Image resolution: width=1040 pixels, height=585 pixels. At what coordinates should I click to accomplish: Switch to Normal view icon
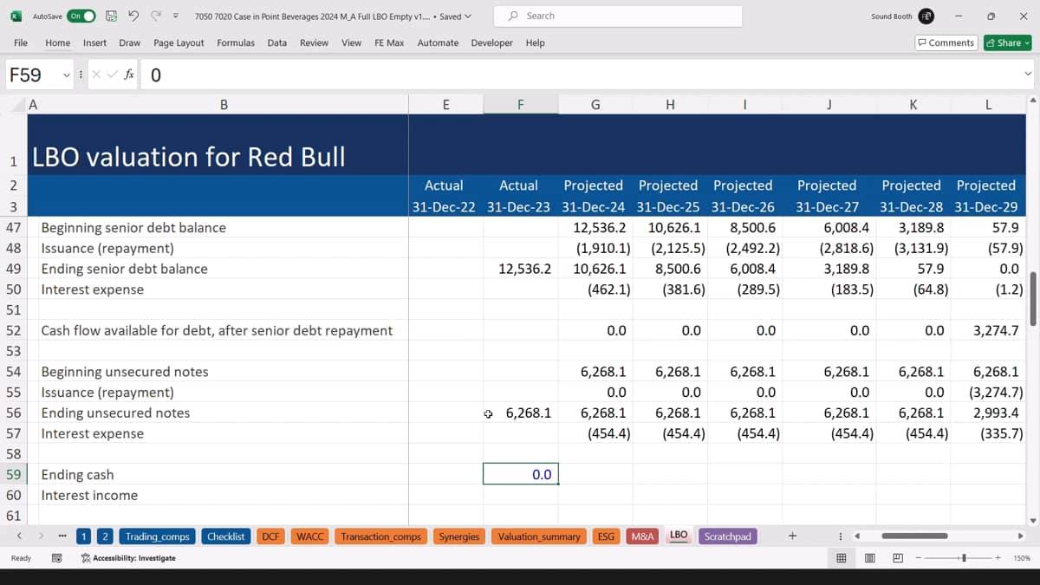(x=841, y=558)
